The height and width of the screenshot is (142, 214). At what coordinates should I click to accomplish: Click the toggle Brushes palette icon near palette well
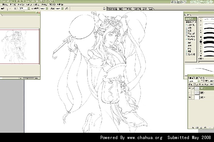[x=104, y=8]
